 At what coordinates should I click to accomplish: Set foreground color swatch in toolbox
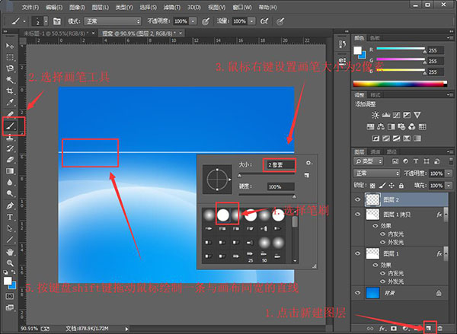(8, 281)
